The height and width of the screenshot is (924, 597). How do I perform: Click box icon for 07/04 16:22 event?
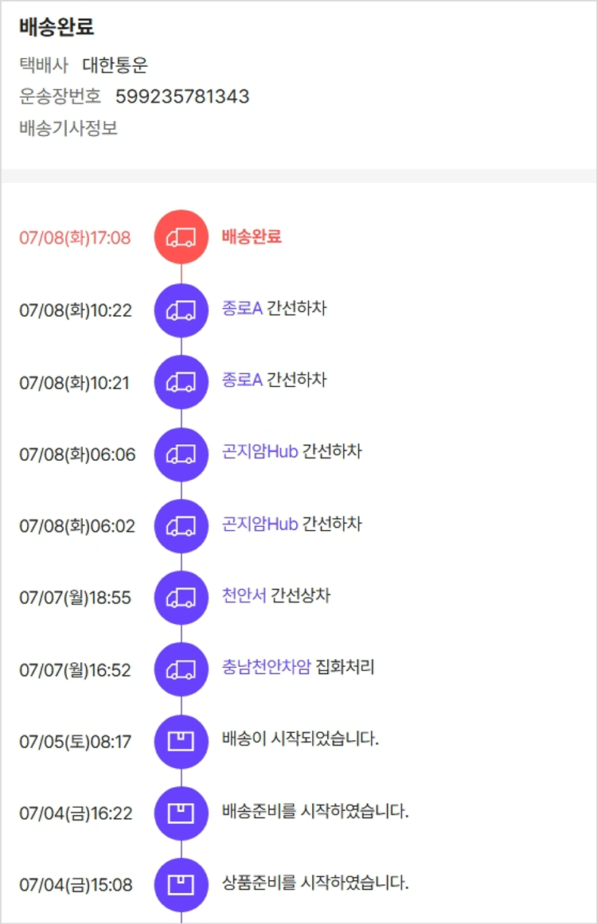pos(181,813)
